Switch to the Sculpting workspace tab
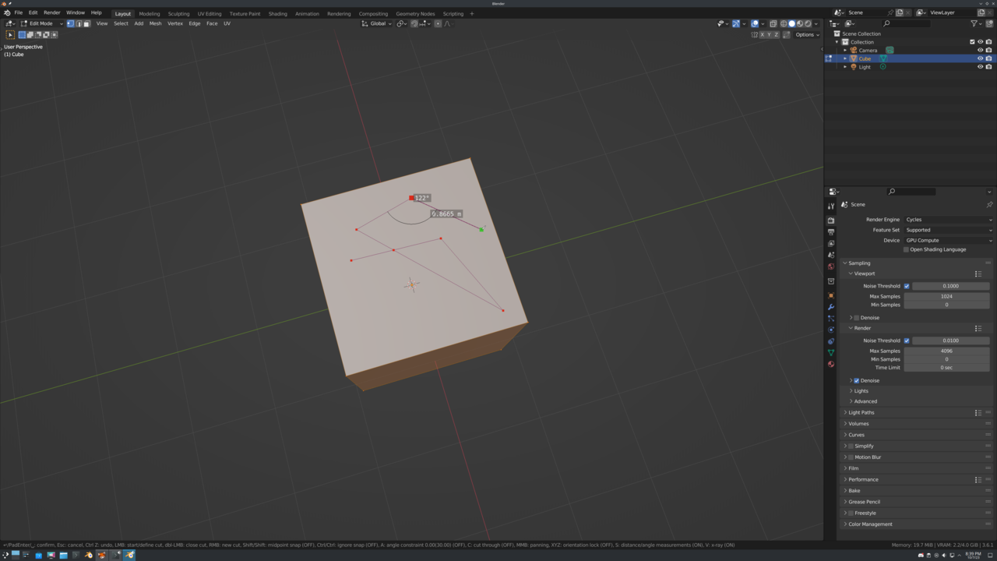The image size is (997, 561). pos(178,13)
